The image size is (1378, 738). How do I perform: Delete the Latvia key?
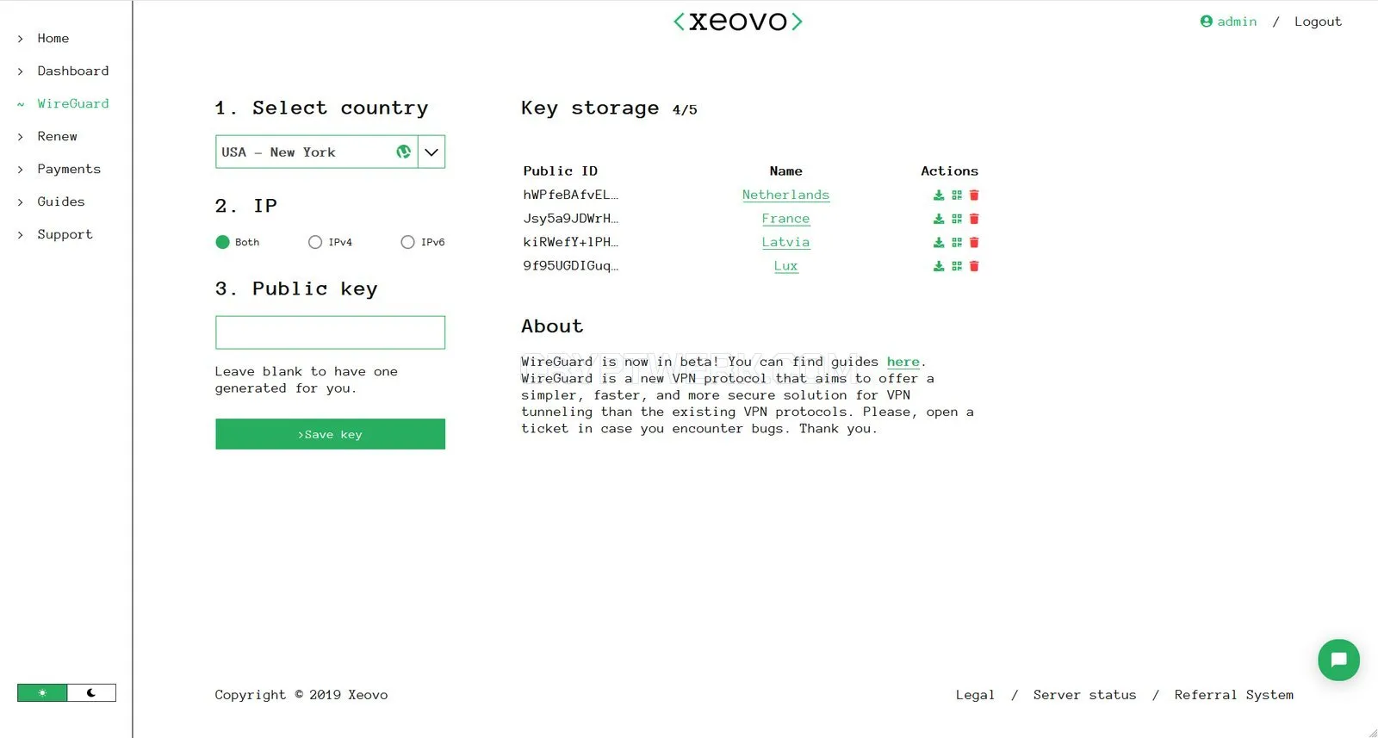pyautogui.click(x=974, y=243)
